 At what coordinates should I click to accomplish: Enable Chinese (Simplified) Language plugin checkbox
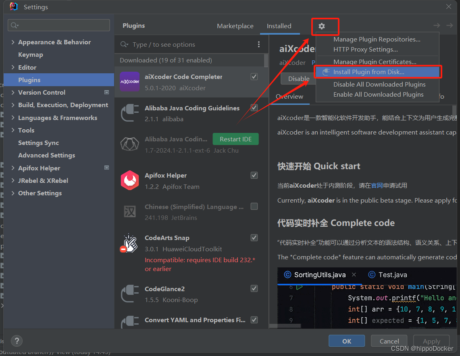click(254, 206)
